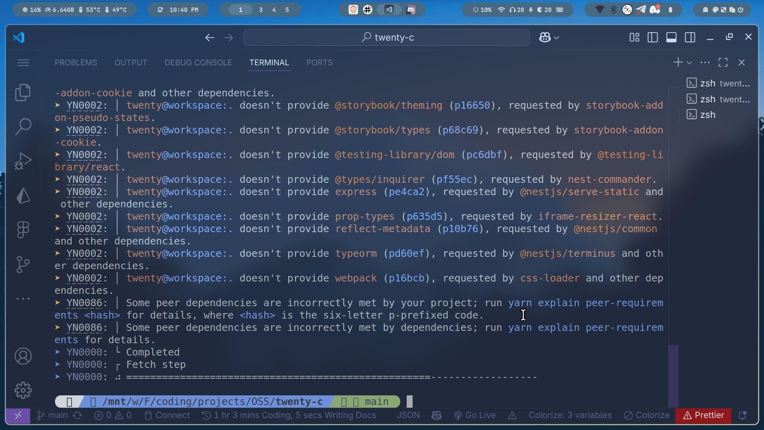Switch to workspace 5 in top bar

coord(287,10)
